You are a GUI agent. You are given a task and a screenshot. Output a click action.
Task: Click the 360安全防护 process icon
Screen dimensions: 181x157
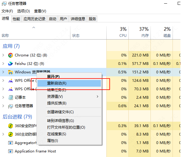tap(11, 126)
